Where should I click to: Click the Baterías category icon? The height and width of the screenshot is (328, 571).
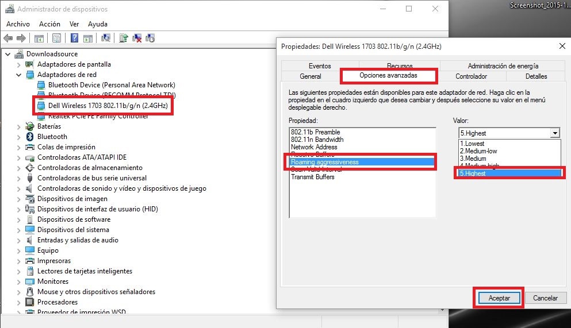pos(29,126)
